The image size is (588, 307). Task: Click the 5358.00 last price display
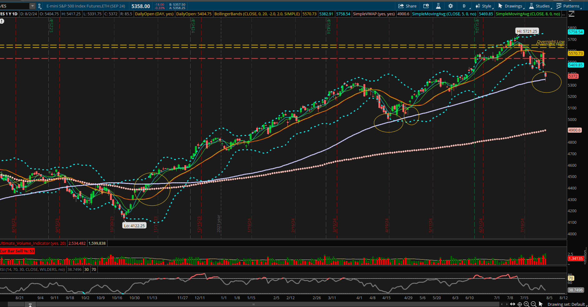click(x=141, y=6)
